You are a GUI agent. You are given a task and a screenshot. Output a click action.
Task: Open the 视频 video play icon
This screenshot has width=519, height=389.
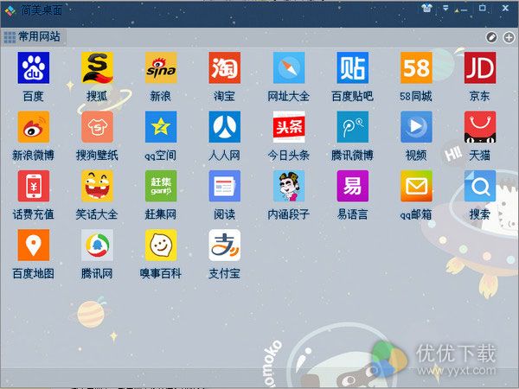416,127
